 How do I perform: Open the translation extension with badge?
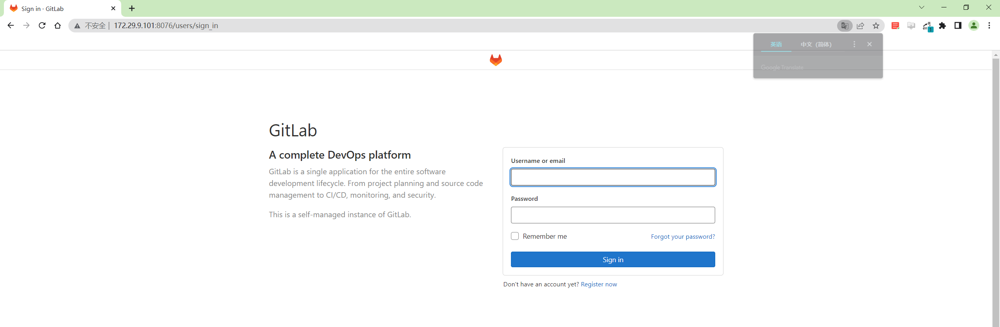[927, 26]
